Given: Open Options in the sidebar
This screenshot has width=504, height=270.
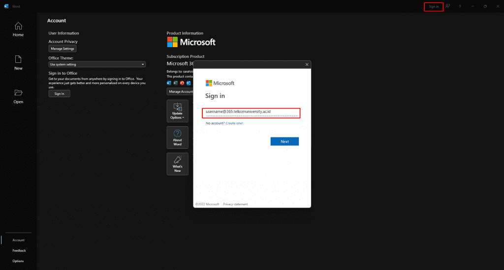Looking at the screenshot, I should tap(18, 261).
